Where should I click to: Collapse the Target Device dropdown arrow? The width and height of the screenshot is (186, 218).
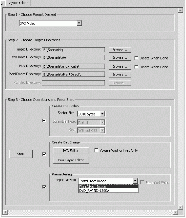[135, 181]
